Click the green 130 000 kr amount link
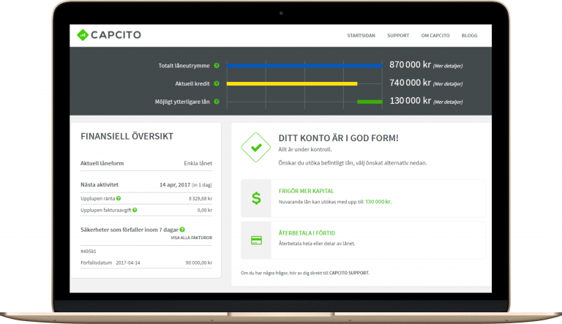The height and width of the screenshot is (324, 562). 378,202
